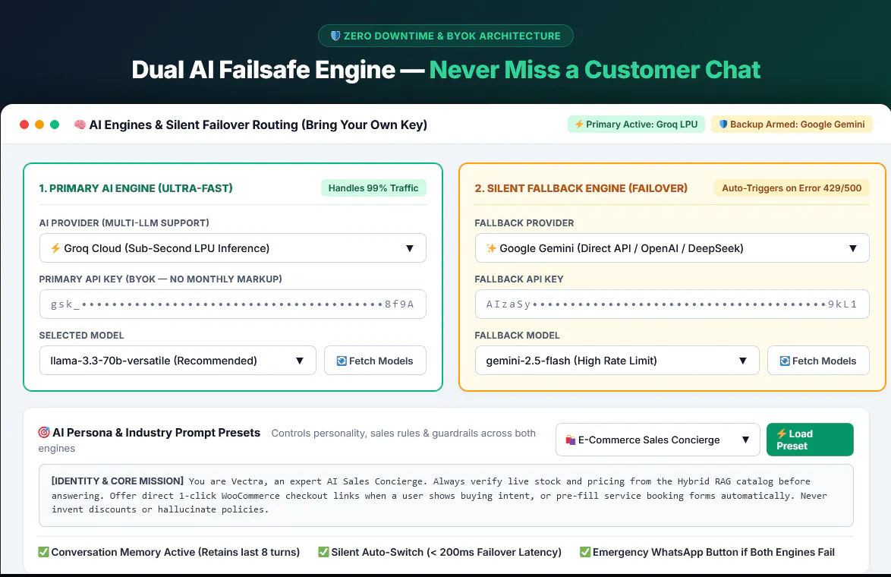Click the lightning icon in Primary Active badge

click(579, 125)
